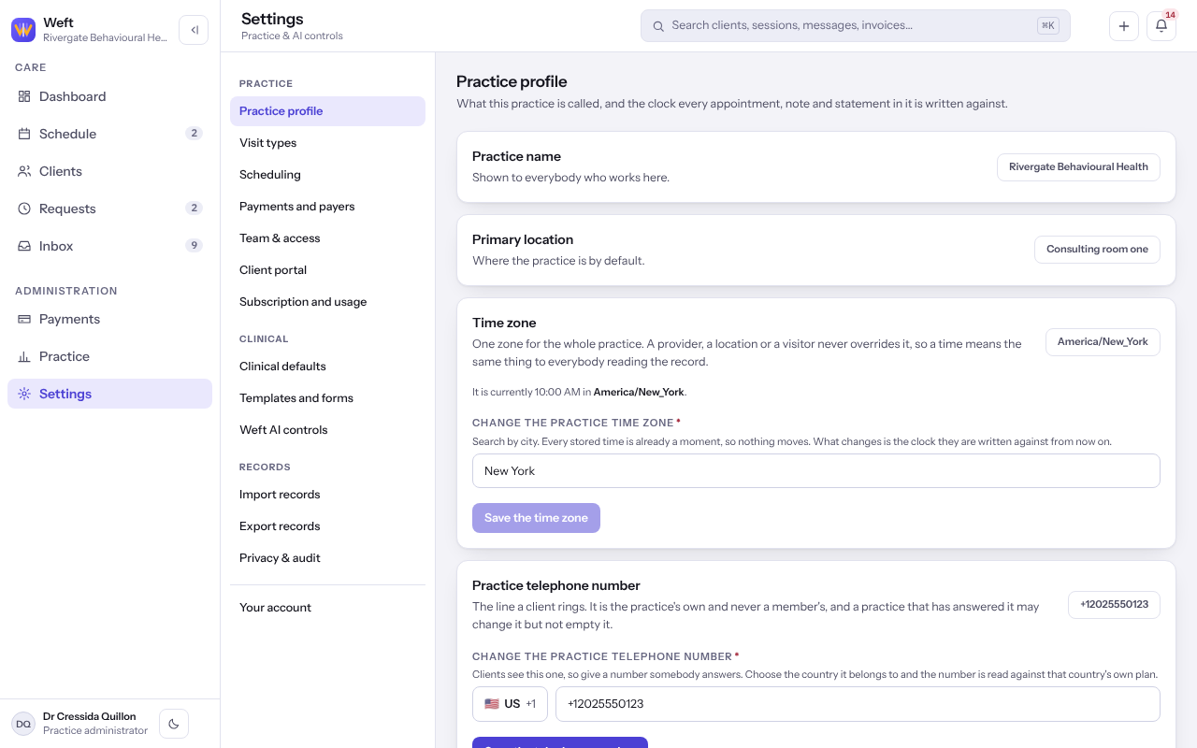Open Your account settings
The width and height of the screenshot is (1197, 748).
(327, 608)
